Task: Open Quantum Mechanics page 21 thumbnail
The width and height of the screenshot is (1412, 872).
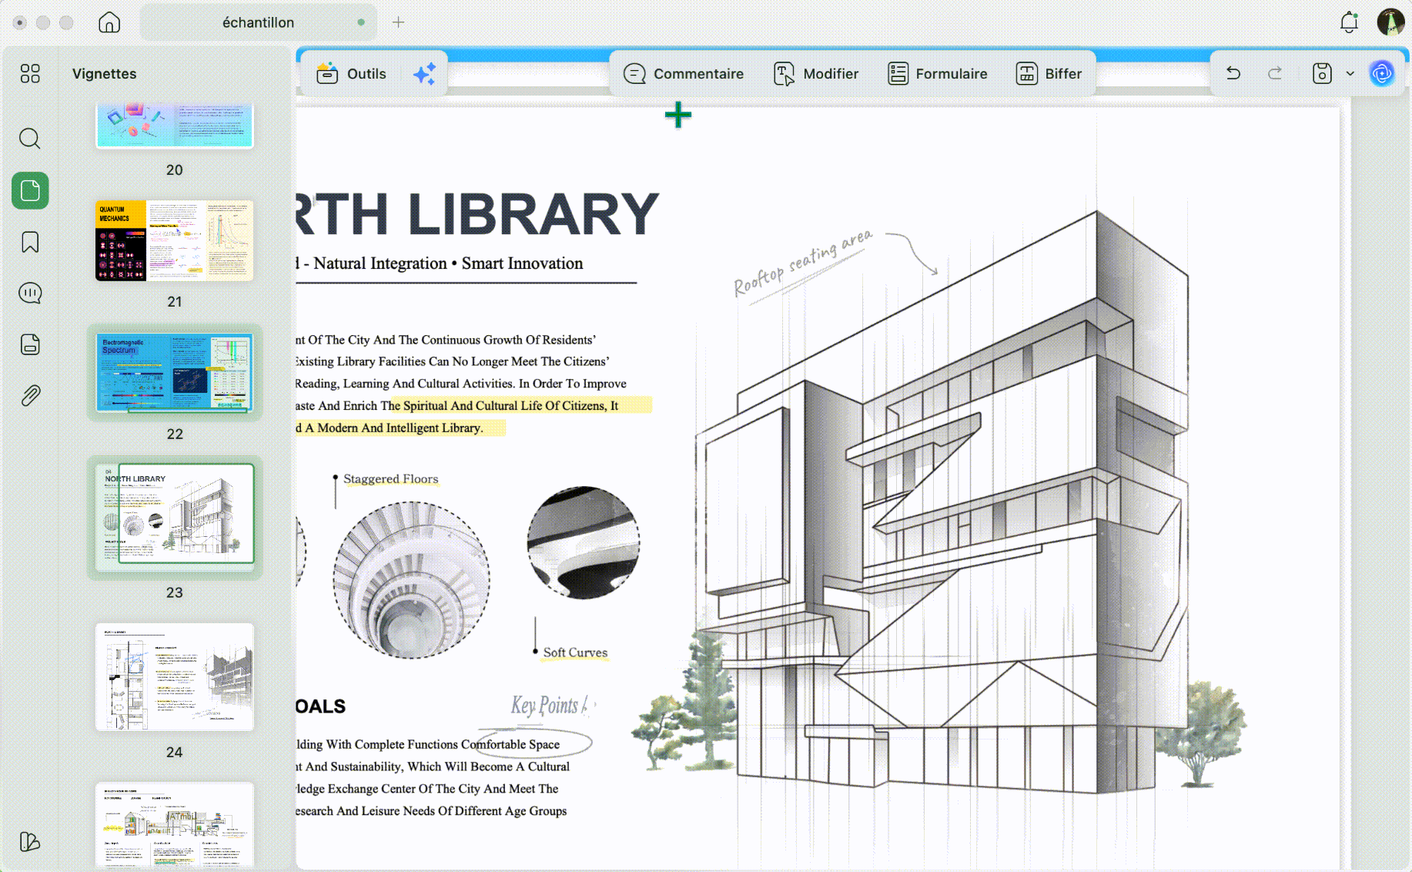Action: tap(175, 240)
